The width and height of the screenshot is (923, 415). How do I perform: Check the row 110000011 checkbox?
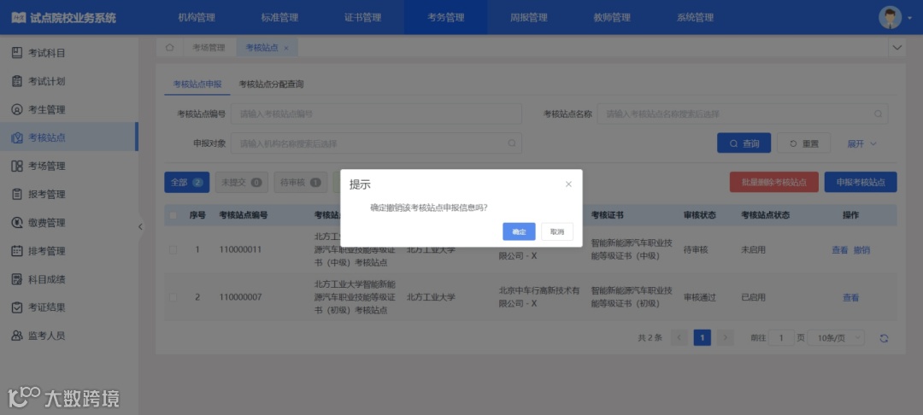[x=173, y=250]
